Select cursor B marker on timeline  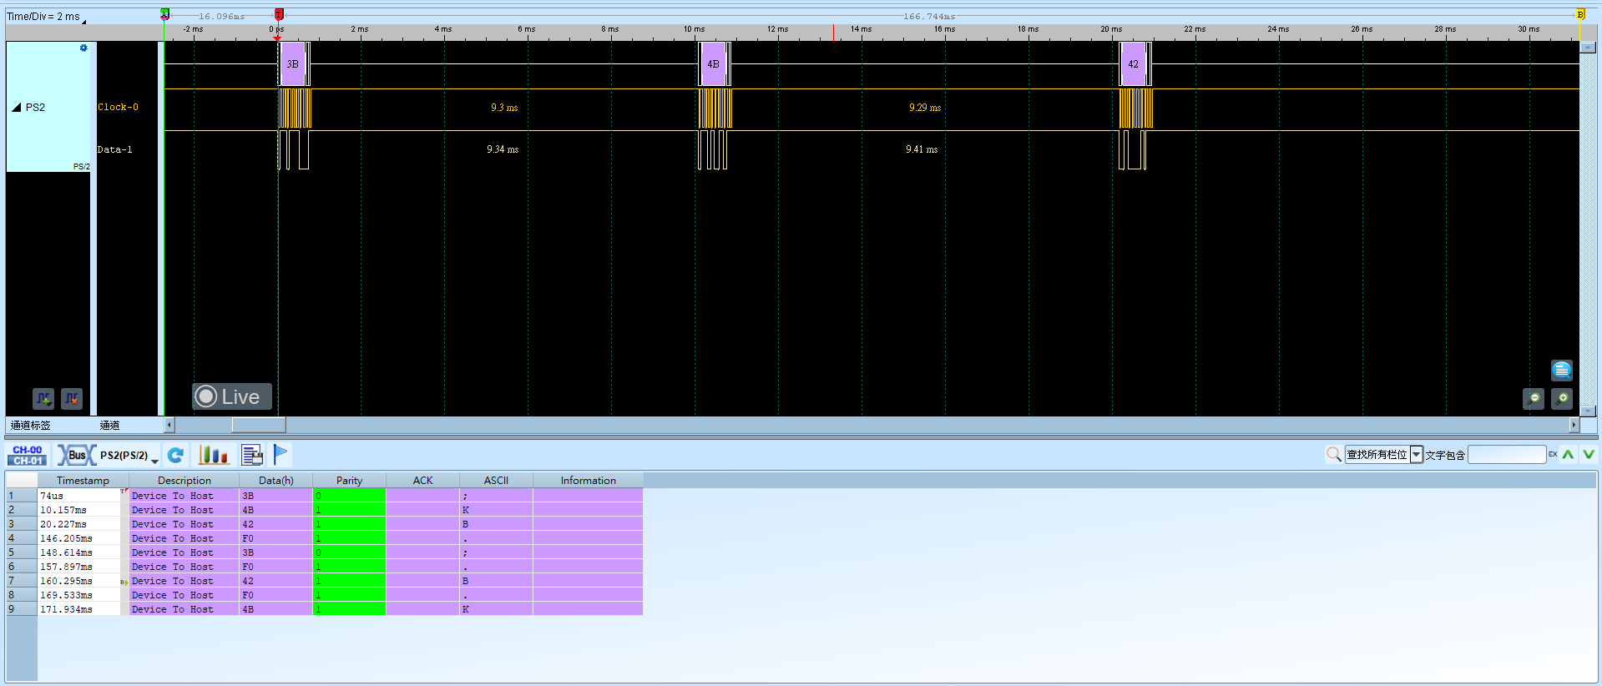1580,14
